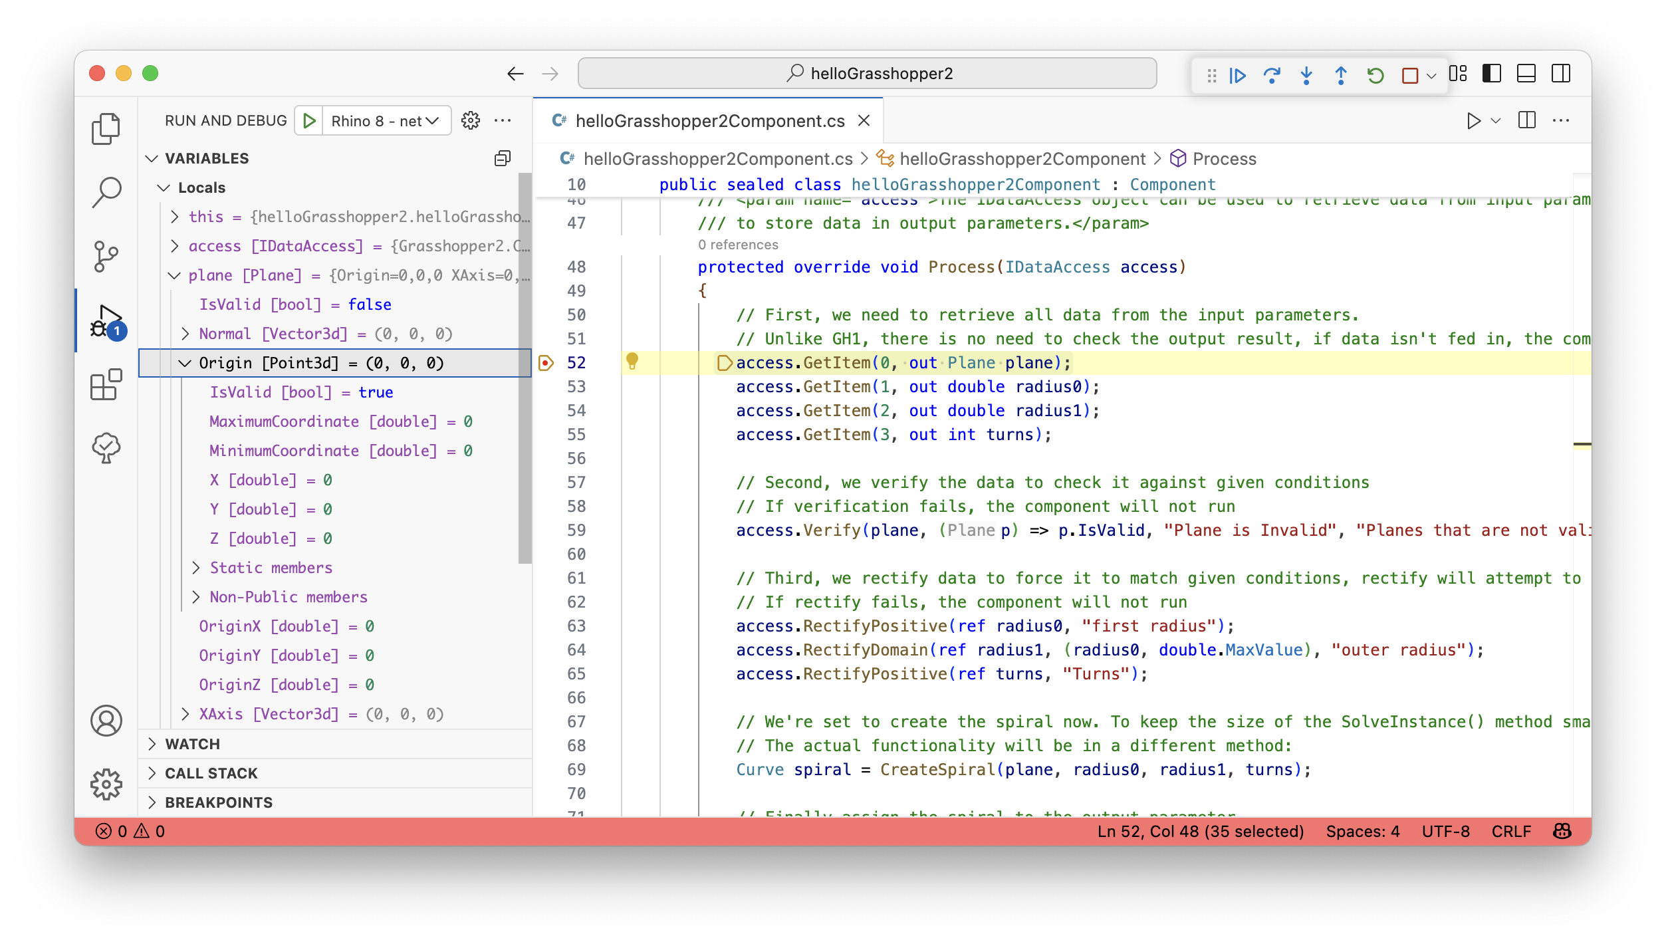Screen dimensions: 1666x944
Task: Open stop options dropdown arrow
Action: tap(1431, 76)
